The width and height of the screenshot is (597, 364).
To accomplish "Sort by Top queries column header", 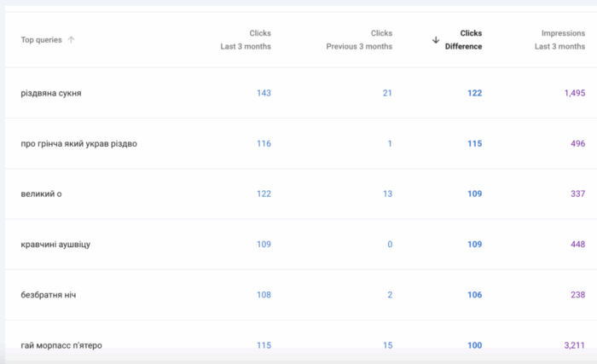I will (x=41, y=40).
